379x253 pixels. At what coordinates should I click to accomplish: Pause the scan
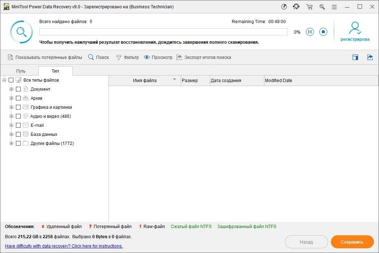tap(310, 32)
